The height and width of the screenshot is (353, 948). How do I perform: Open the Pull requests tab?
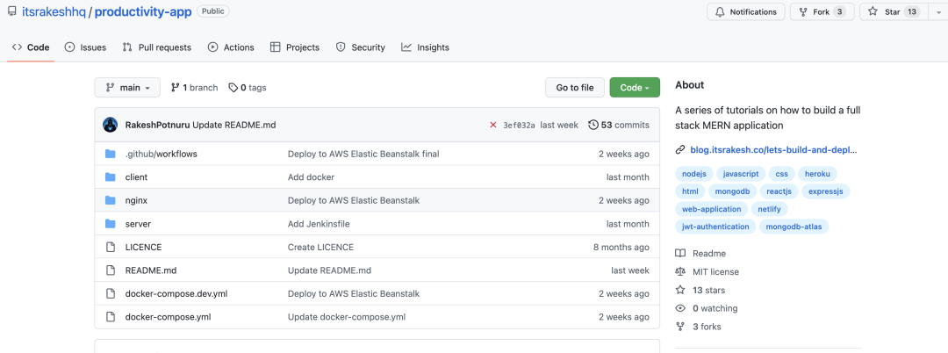click(x=156, y=47)
